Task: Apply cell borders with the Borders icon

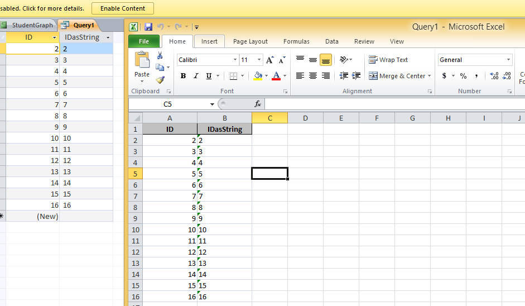Action: tap(233, 76)
